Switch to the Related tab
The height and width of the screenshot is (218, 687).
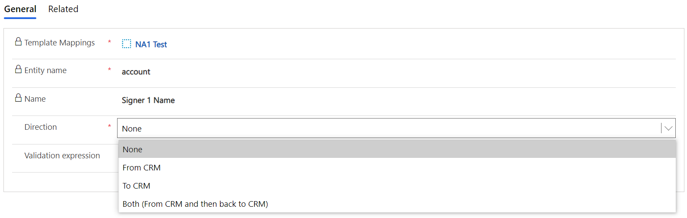[63, 9]
